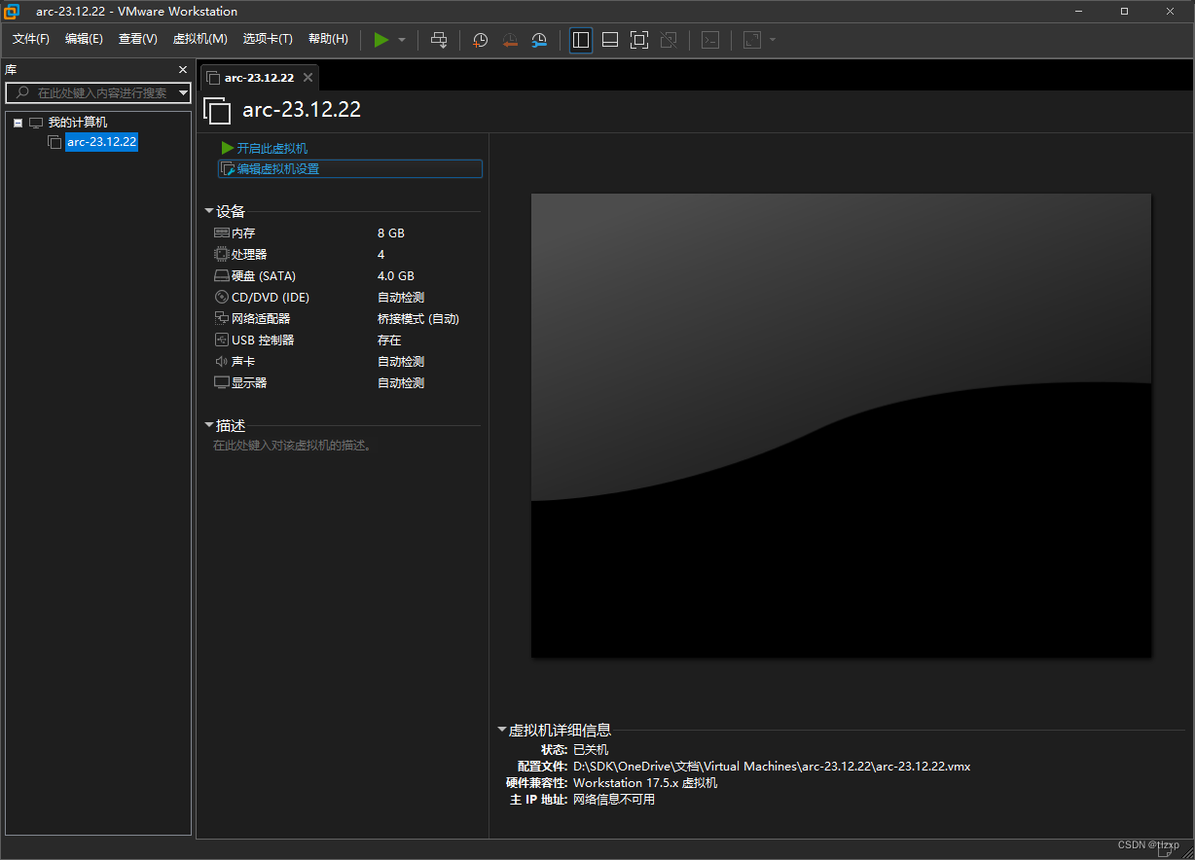Select arc-23.12.22 in the library tree
Screen dimensions: 1195x860
click(101, 142)
